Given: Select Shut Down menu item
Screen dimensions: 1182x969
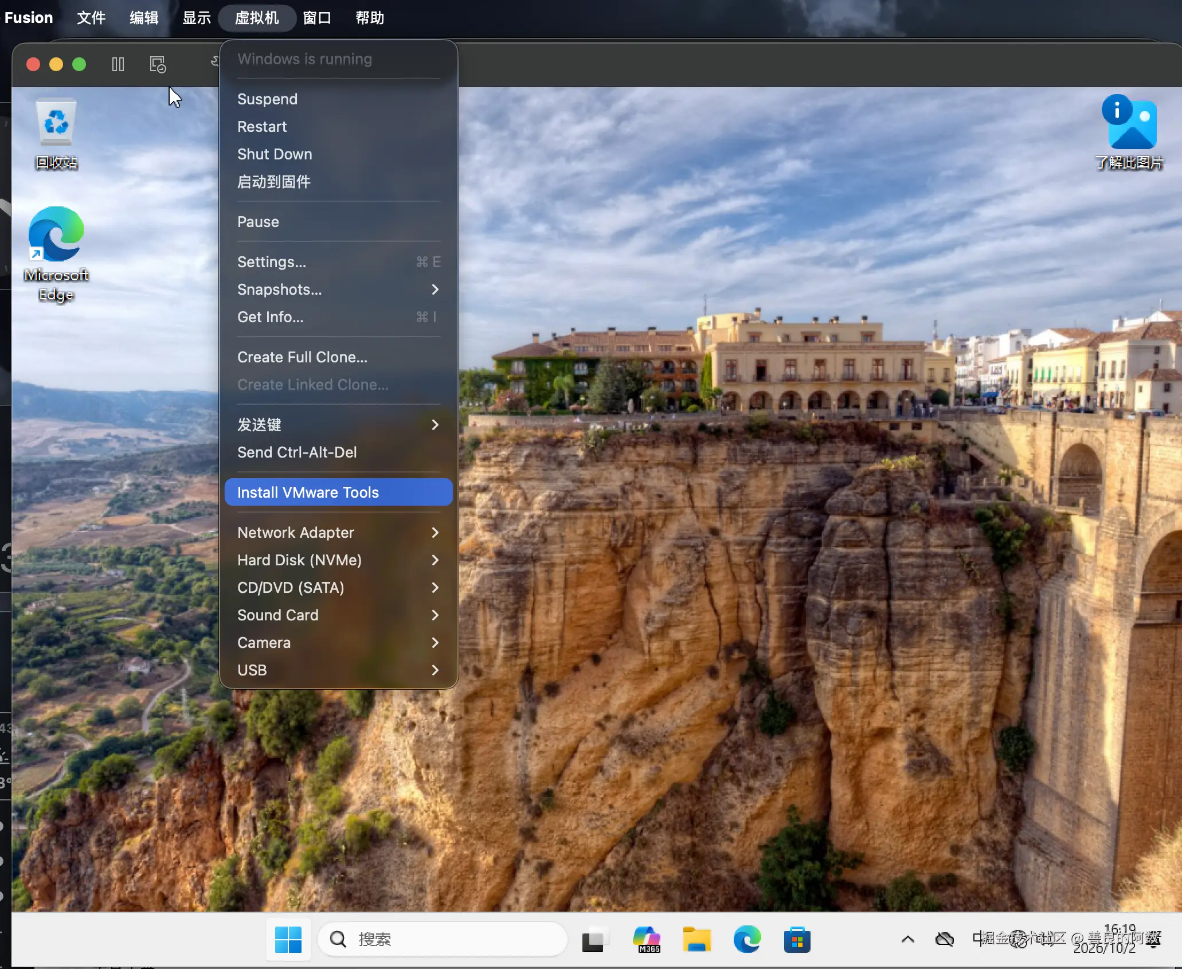Looking at the screenshot, I should click(x=338, y=154).
